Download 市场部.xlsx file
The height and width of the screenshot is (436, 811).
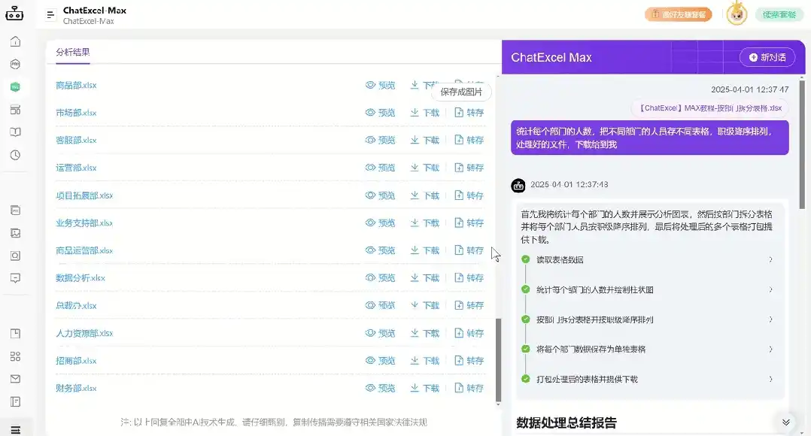424,113
